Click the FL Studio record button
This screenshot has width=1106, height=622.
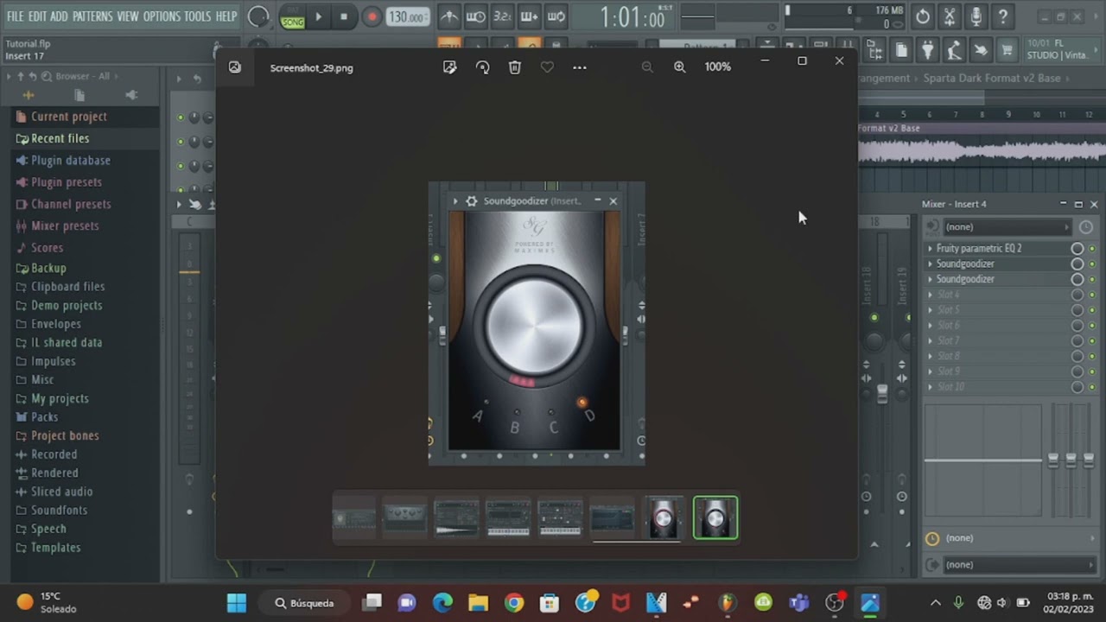[372, 16]
